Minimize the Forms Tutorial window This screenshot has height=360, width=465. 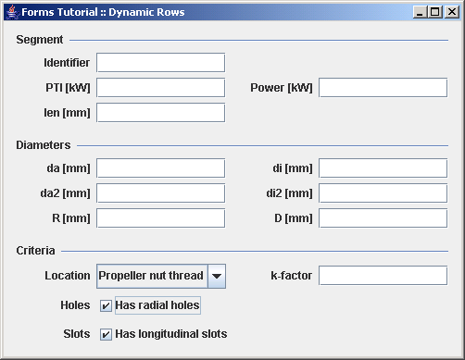point(420,12)
